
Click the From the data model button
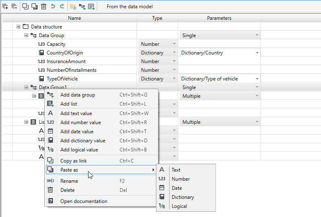point(129,7)
